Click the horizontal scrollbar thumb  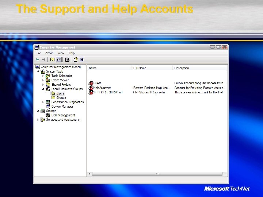157,174
